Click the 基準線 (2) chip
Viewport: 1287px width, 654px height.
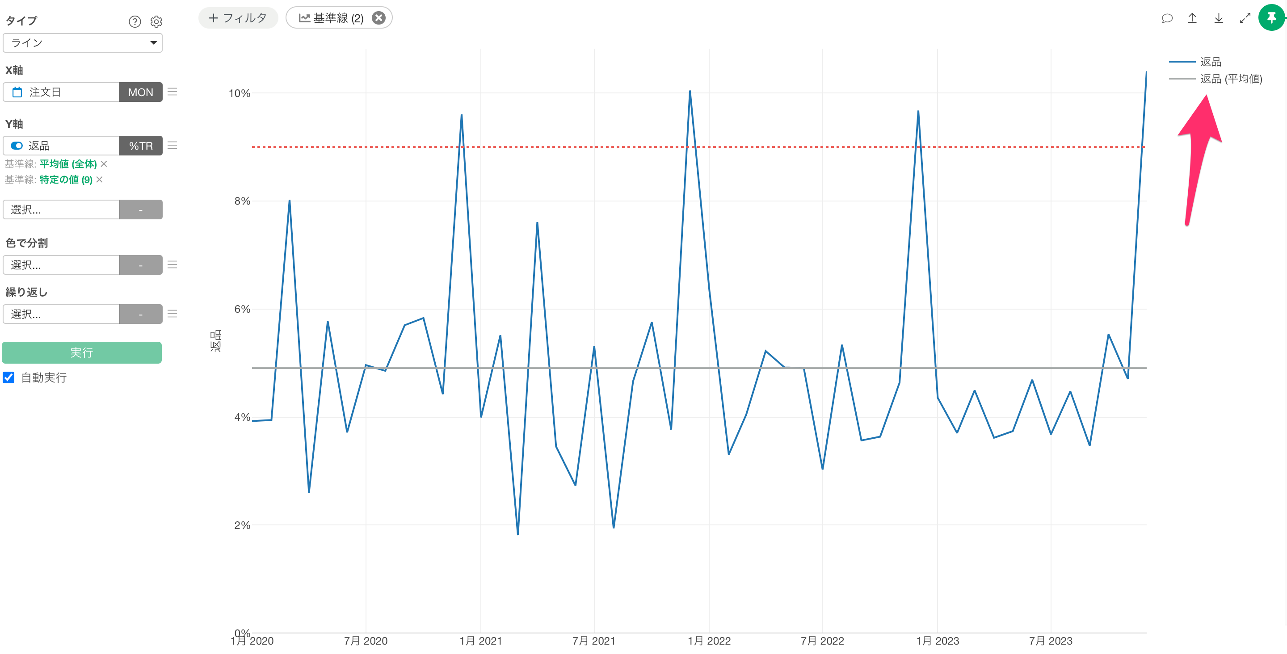point(331,18)
